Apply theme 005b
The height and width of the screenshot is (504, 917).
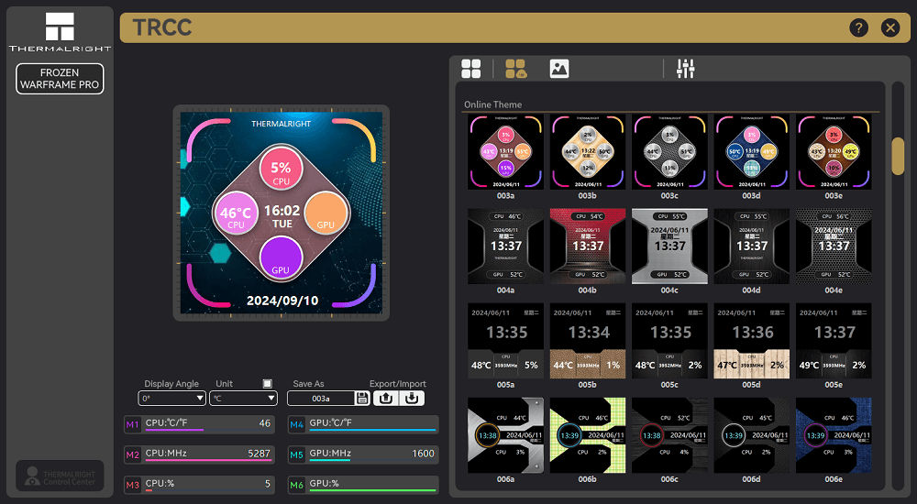point(588,341)
